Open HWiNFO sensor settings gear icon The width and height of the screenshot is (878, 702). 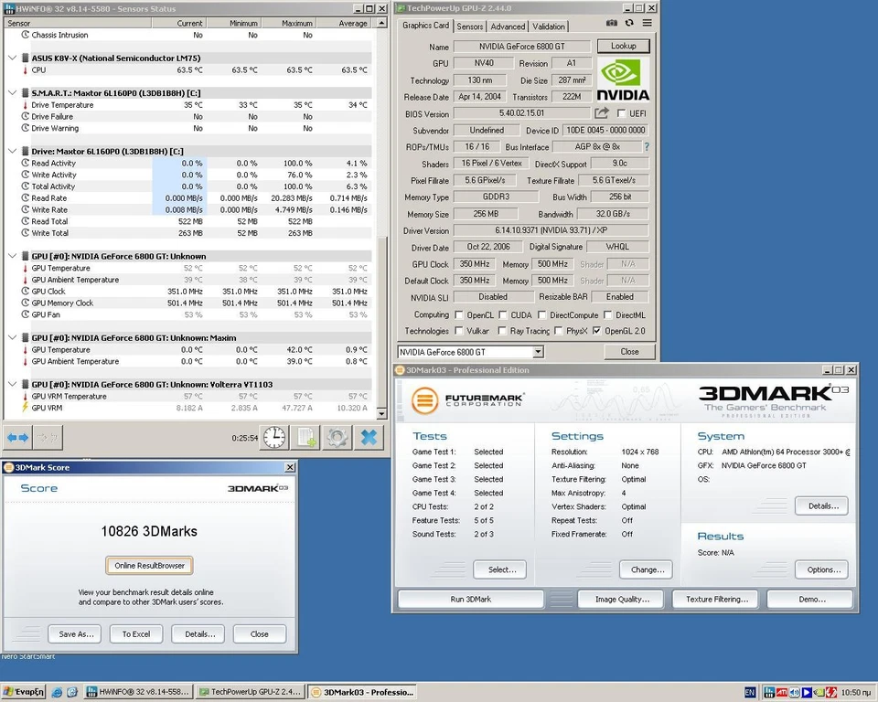(x=337, y=438)
